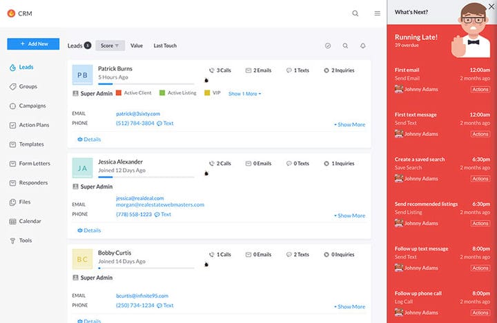Screen dimensions: 497x323
Task: Click Actions for Send recommended listings
Action: coord(480,224)
